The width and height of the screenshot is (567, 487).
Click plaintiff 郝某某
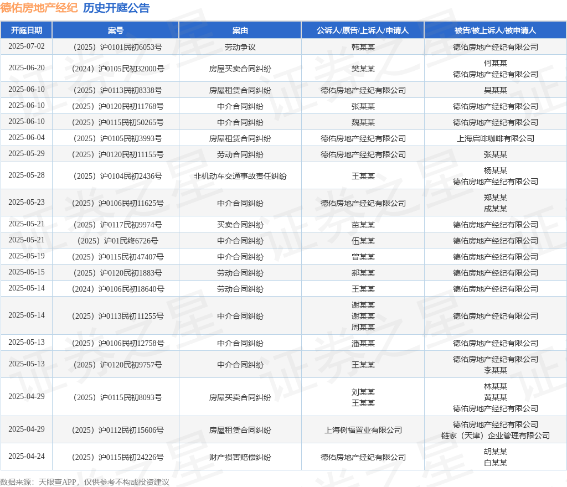363,273
